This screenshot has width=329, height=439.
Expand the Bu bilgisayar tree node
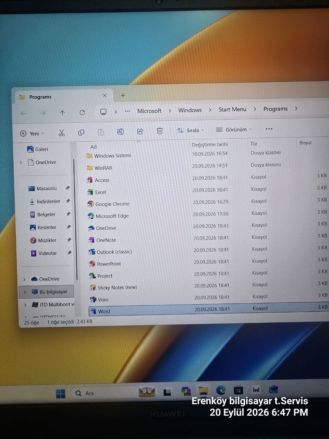pos(25,292)
